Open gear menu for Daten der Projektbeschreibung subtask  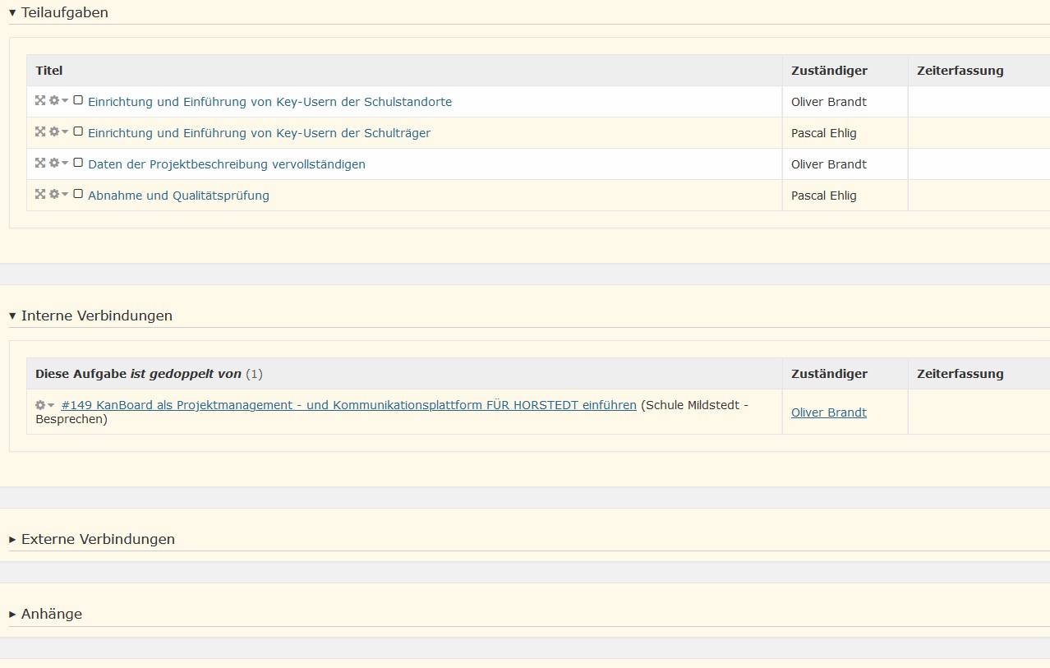pos(58,163)
